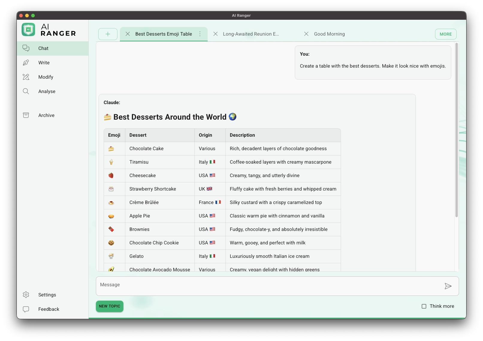Click the Gelato row emoji
Image resolution: width=483 pixels, height=341 pixels.
coord(111,256)
